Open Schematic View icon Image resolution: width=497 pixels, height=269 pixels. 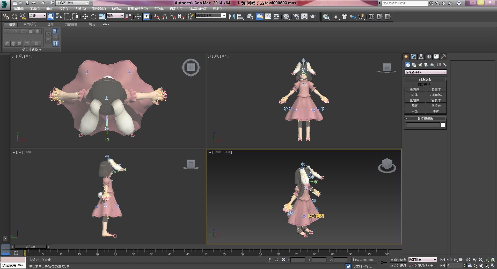pos(276,17)
